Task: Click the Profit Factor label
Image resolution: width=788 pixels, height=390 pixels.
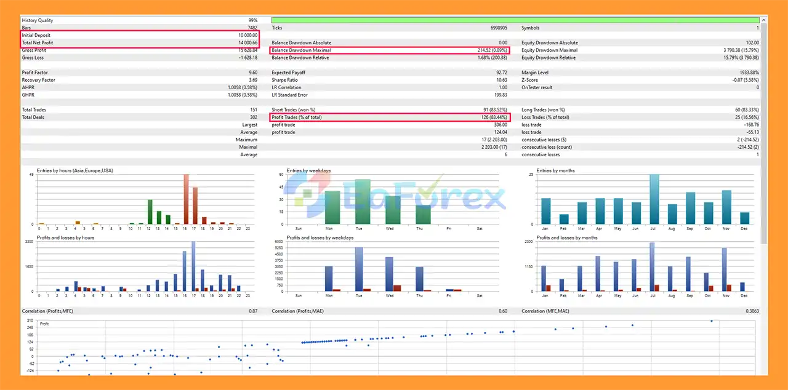Action: click(36, 73)
